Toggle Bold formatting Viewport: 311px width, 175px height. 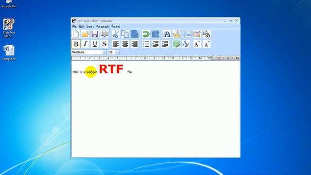click(76, 44)
